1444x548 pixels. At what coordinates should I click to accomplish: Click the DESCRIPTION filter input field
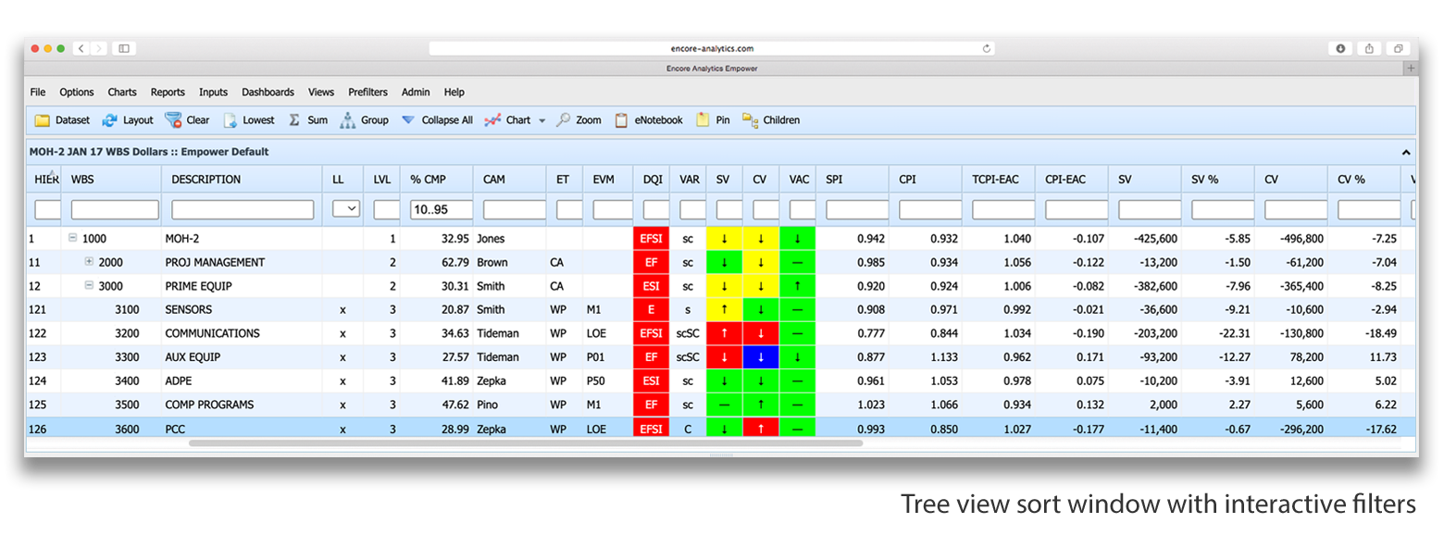pos(243,210)
